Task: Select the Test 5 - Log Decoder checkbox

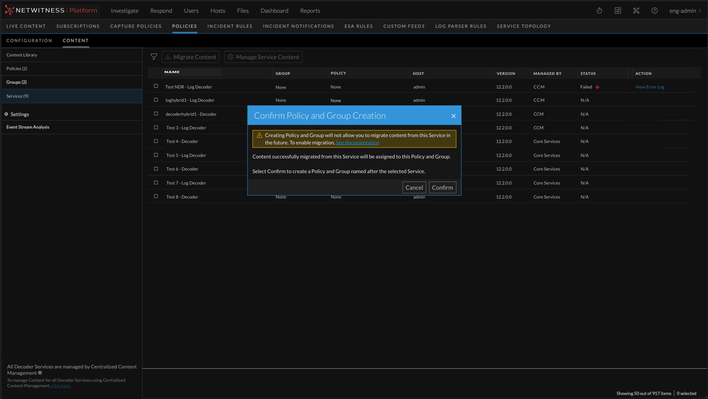Action: tap(156, 155)
